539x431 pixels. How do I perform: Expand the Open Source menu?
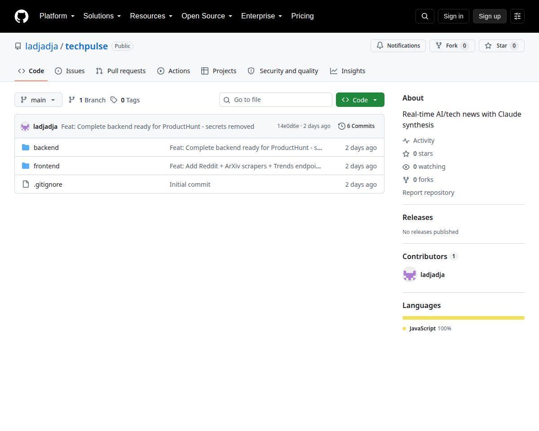click(x=207, y=16)
